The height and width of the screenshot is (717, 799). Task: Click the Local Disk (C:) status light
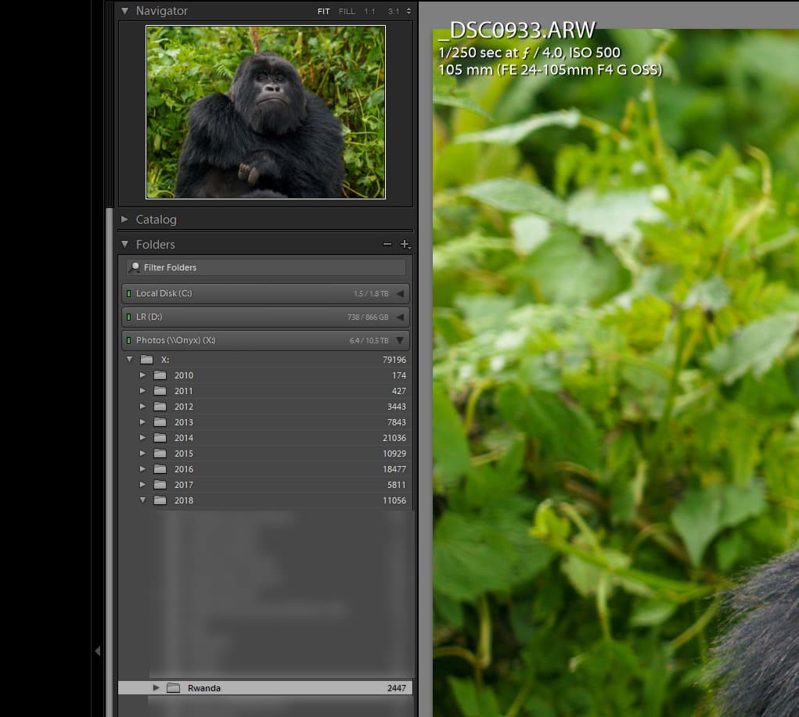tap(128, 294)
